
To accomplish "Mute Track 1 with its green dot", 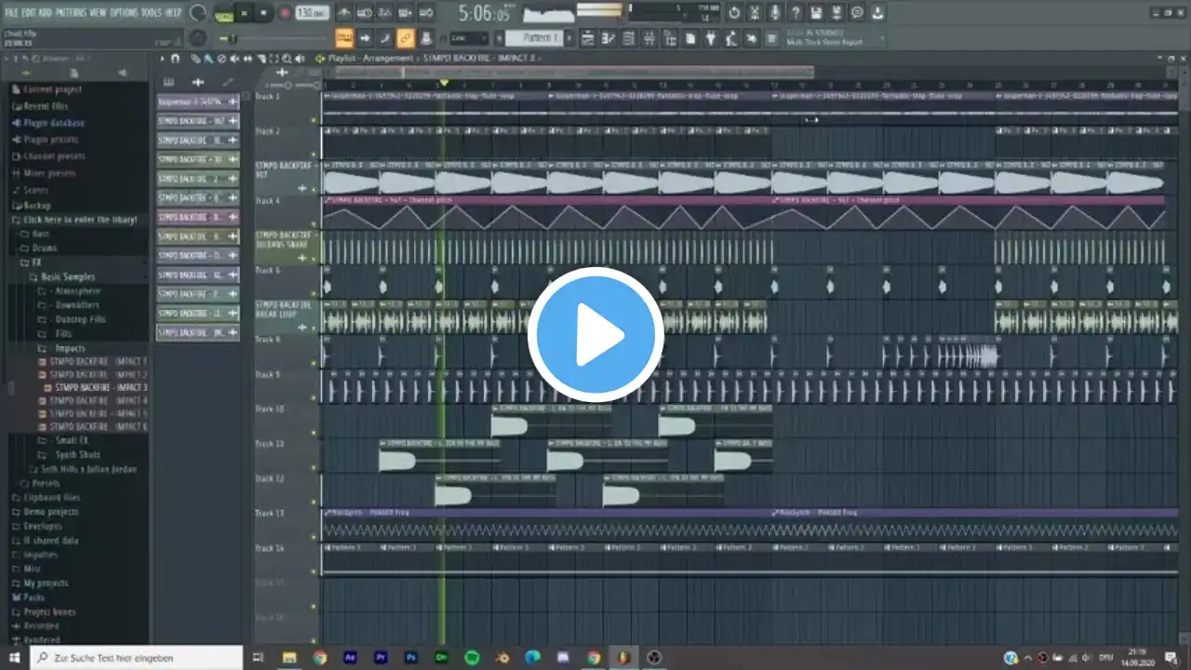I will [314, 120].
